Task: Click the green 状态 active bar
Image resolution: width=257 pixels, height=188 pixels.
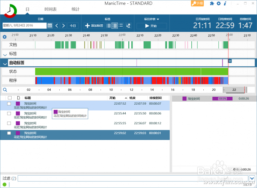Action: (132, 72)
